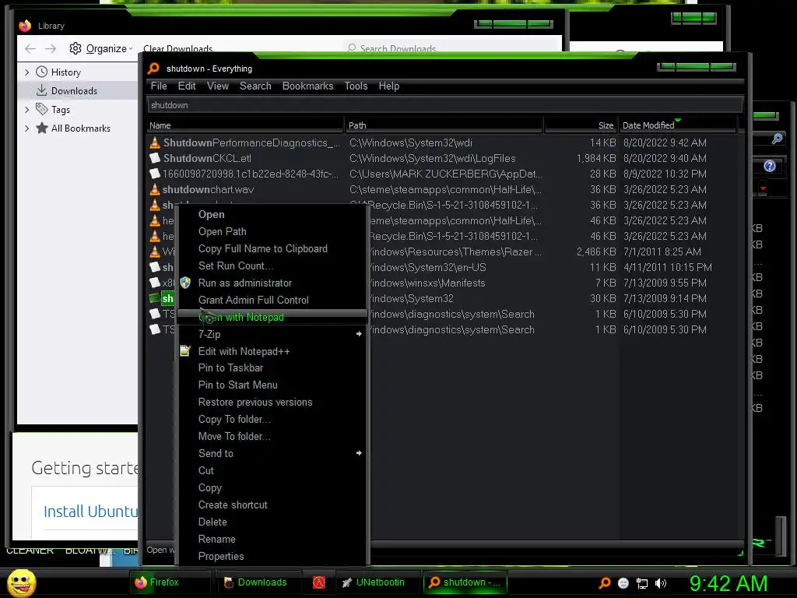Image resolution: width=797 pixels, height=598 pixels.
Task: Open the Edit menu in Everything
Action: pos(187,86)
